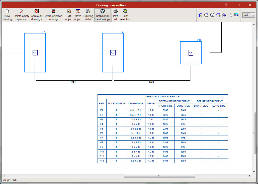The height and width of the screenshot is (184, 258).
Task: Click the 2 ft depth cell
Action: point(151,120)
